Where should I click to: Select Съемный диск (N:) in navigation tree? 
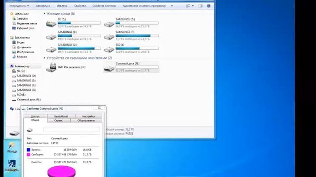click(29, 99)
